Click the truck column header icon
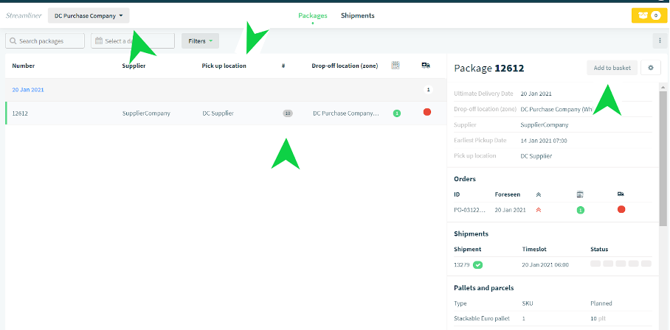 click(426, 66)
